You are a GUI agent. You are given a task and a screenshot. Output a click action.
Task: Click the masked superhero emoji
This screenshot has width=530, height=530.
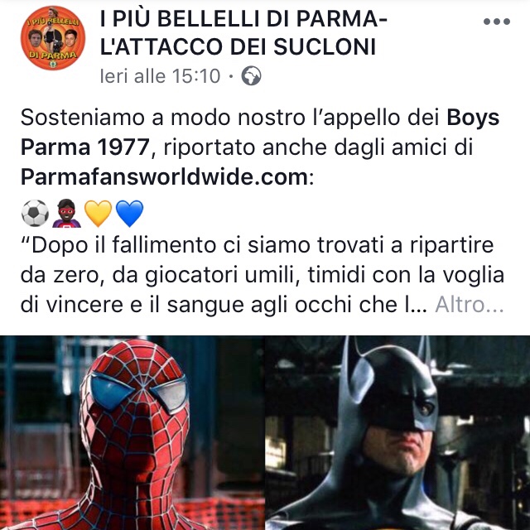66,214
